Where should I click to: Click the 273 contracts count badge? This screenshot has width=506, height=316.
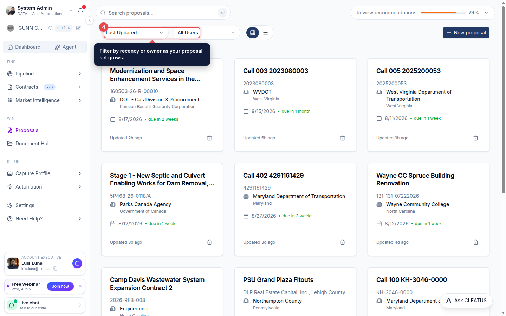point(50,87)
